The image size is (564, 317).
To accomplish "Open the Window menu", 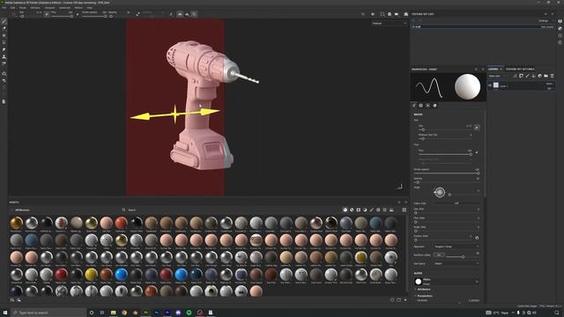I will click(x=35, y=8).
